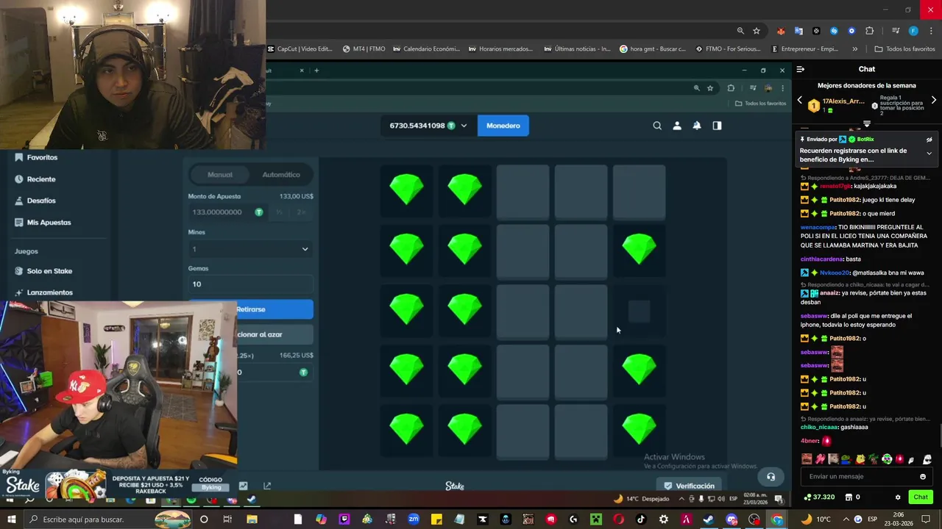
Task: Open Stake search magnifier icon
Action: [657, 126]
